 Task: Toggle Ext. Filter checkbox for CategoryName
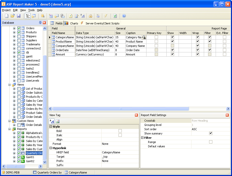pos(224,37)
